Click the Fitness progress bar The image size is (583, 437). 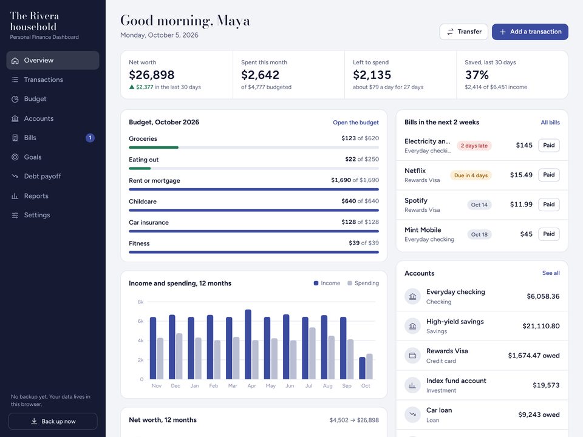point(254,252)
